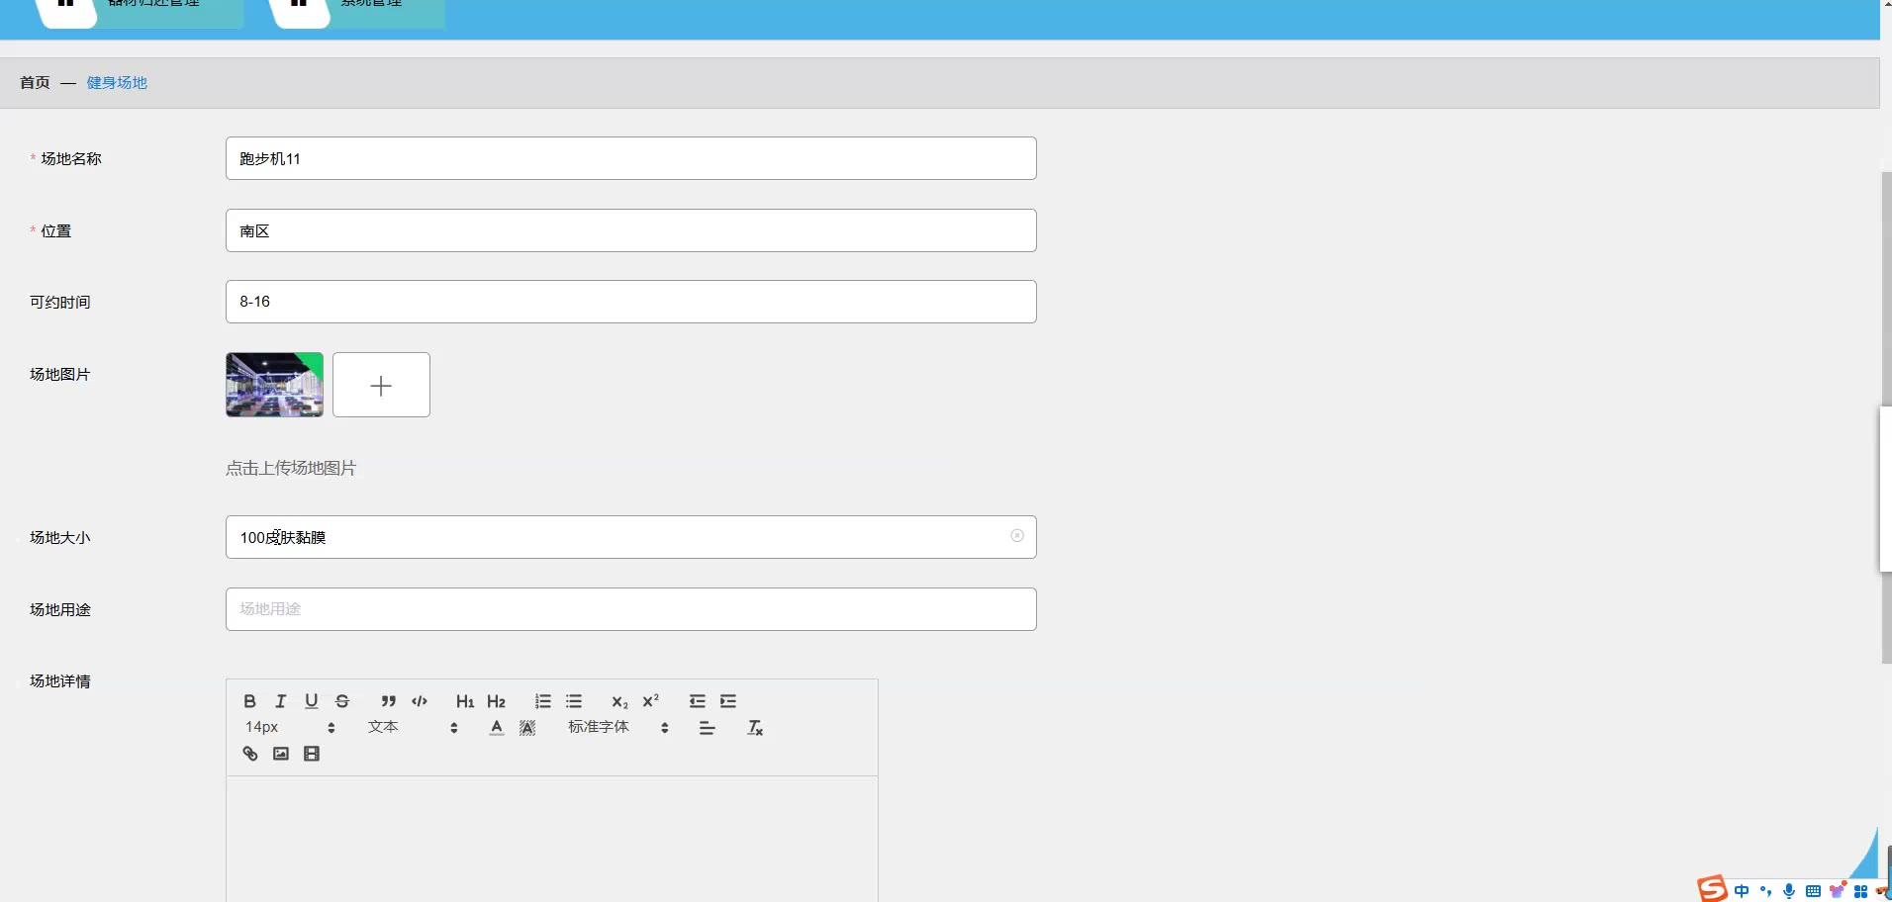The width and height of the screenshot is (1892, 902).
Task: Insert a code block
Action: (420, 701)
